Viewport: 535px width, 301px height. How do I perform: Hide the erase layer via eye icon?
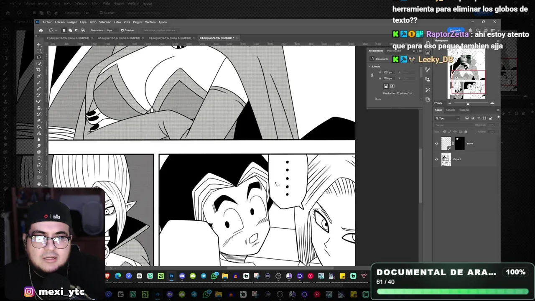coord(437,143)
